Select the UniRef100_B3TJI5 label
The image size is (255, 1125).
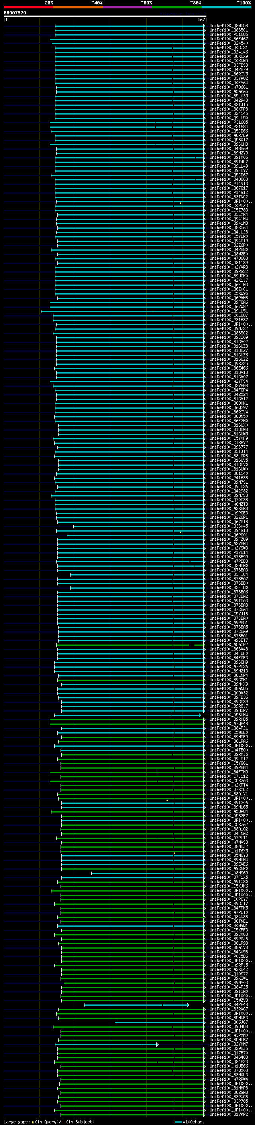tap(229, 105)
